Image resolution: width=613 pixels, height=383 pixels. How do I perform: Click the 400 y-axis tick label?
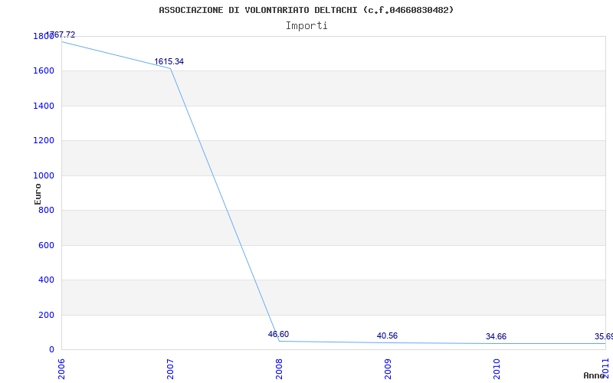[x=46, y=280]
